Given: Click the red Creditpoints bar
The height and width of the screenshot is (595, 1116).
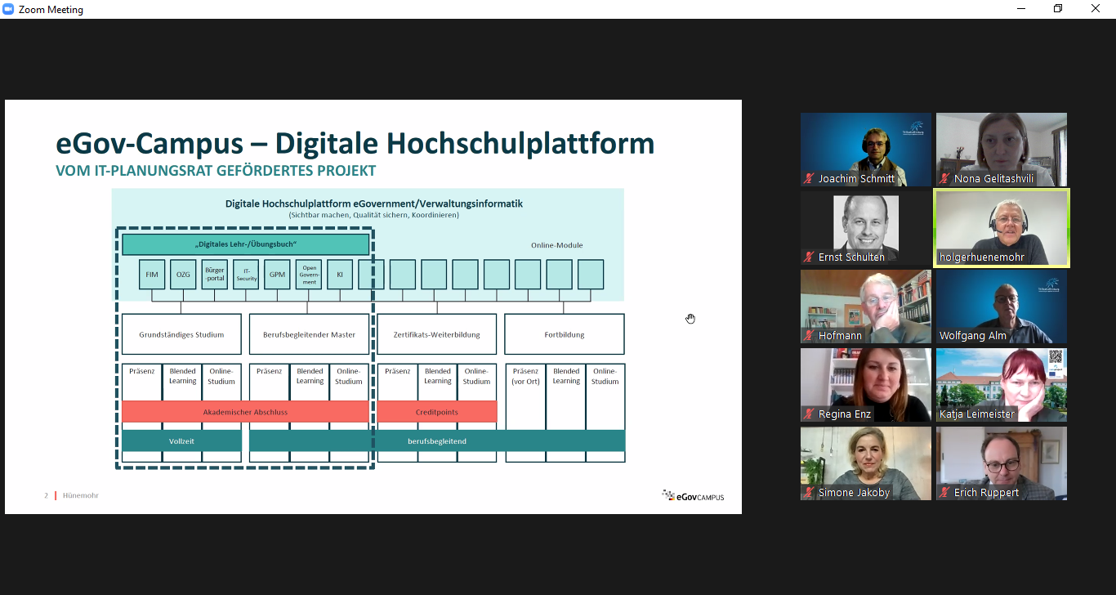Looking at the screenshot, I should coord(437,412).
